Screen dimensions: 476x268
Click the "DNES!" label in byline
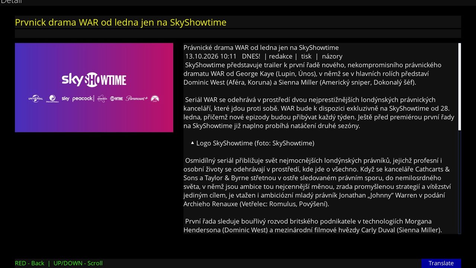pyautogui.click(x=251, y=57)
